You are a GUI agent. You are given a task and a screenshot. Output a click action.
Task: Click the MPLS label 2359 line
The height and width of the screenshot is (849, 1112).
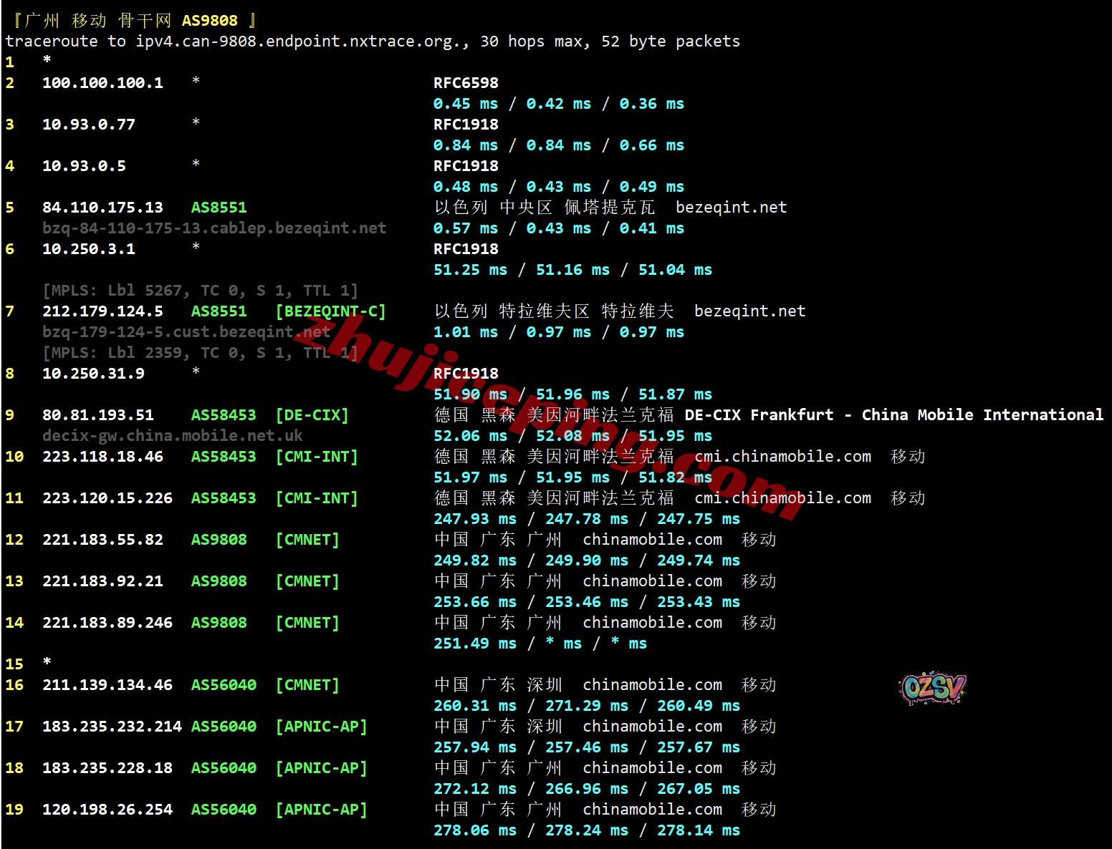pyautogui.click(x=200, y=353)
